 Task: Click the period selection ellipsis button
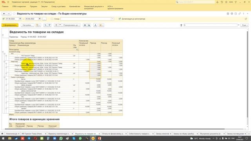click(x=44, y=19)
